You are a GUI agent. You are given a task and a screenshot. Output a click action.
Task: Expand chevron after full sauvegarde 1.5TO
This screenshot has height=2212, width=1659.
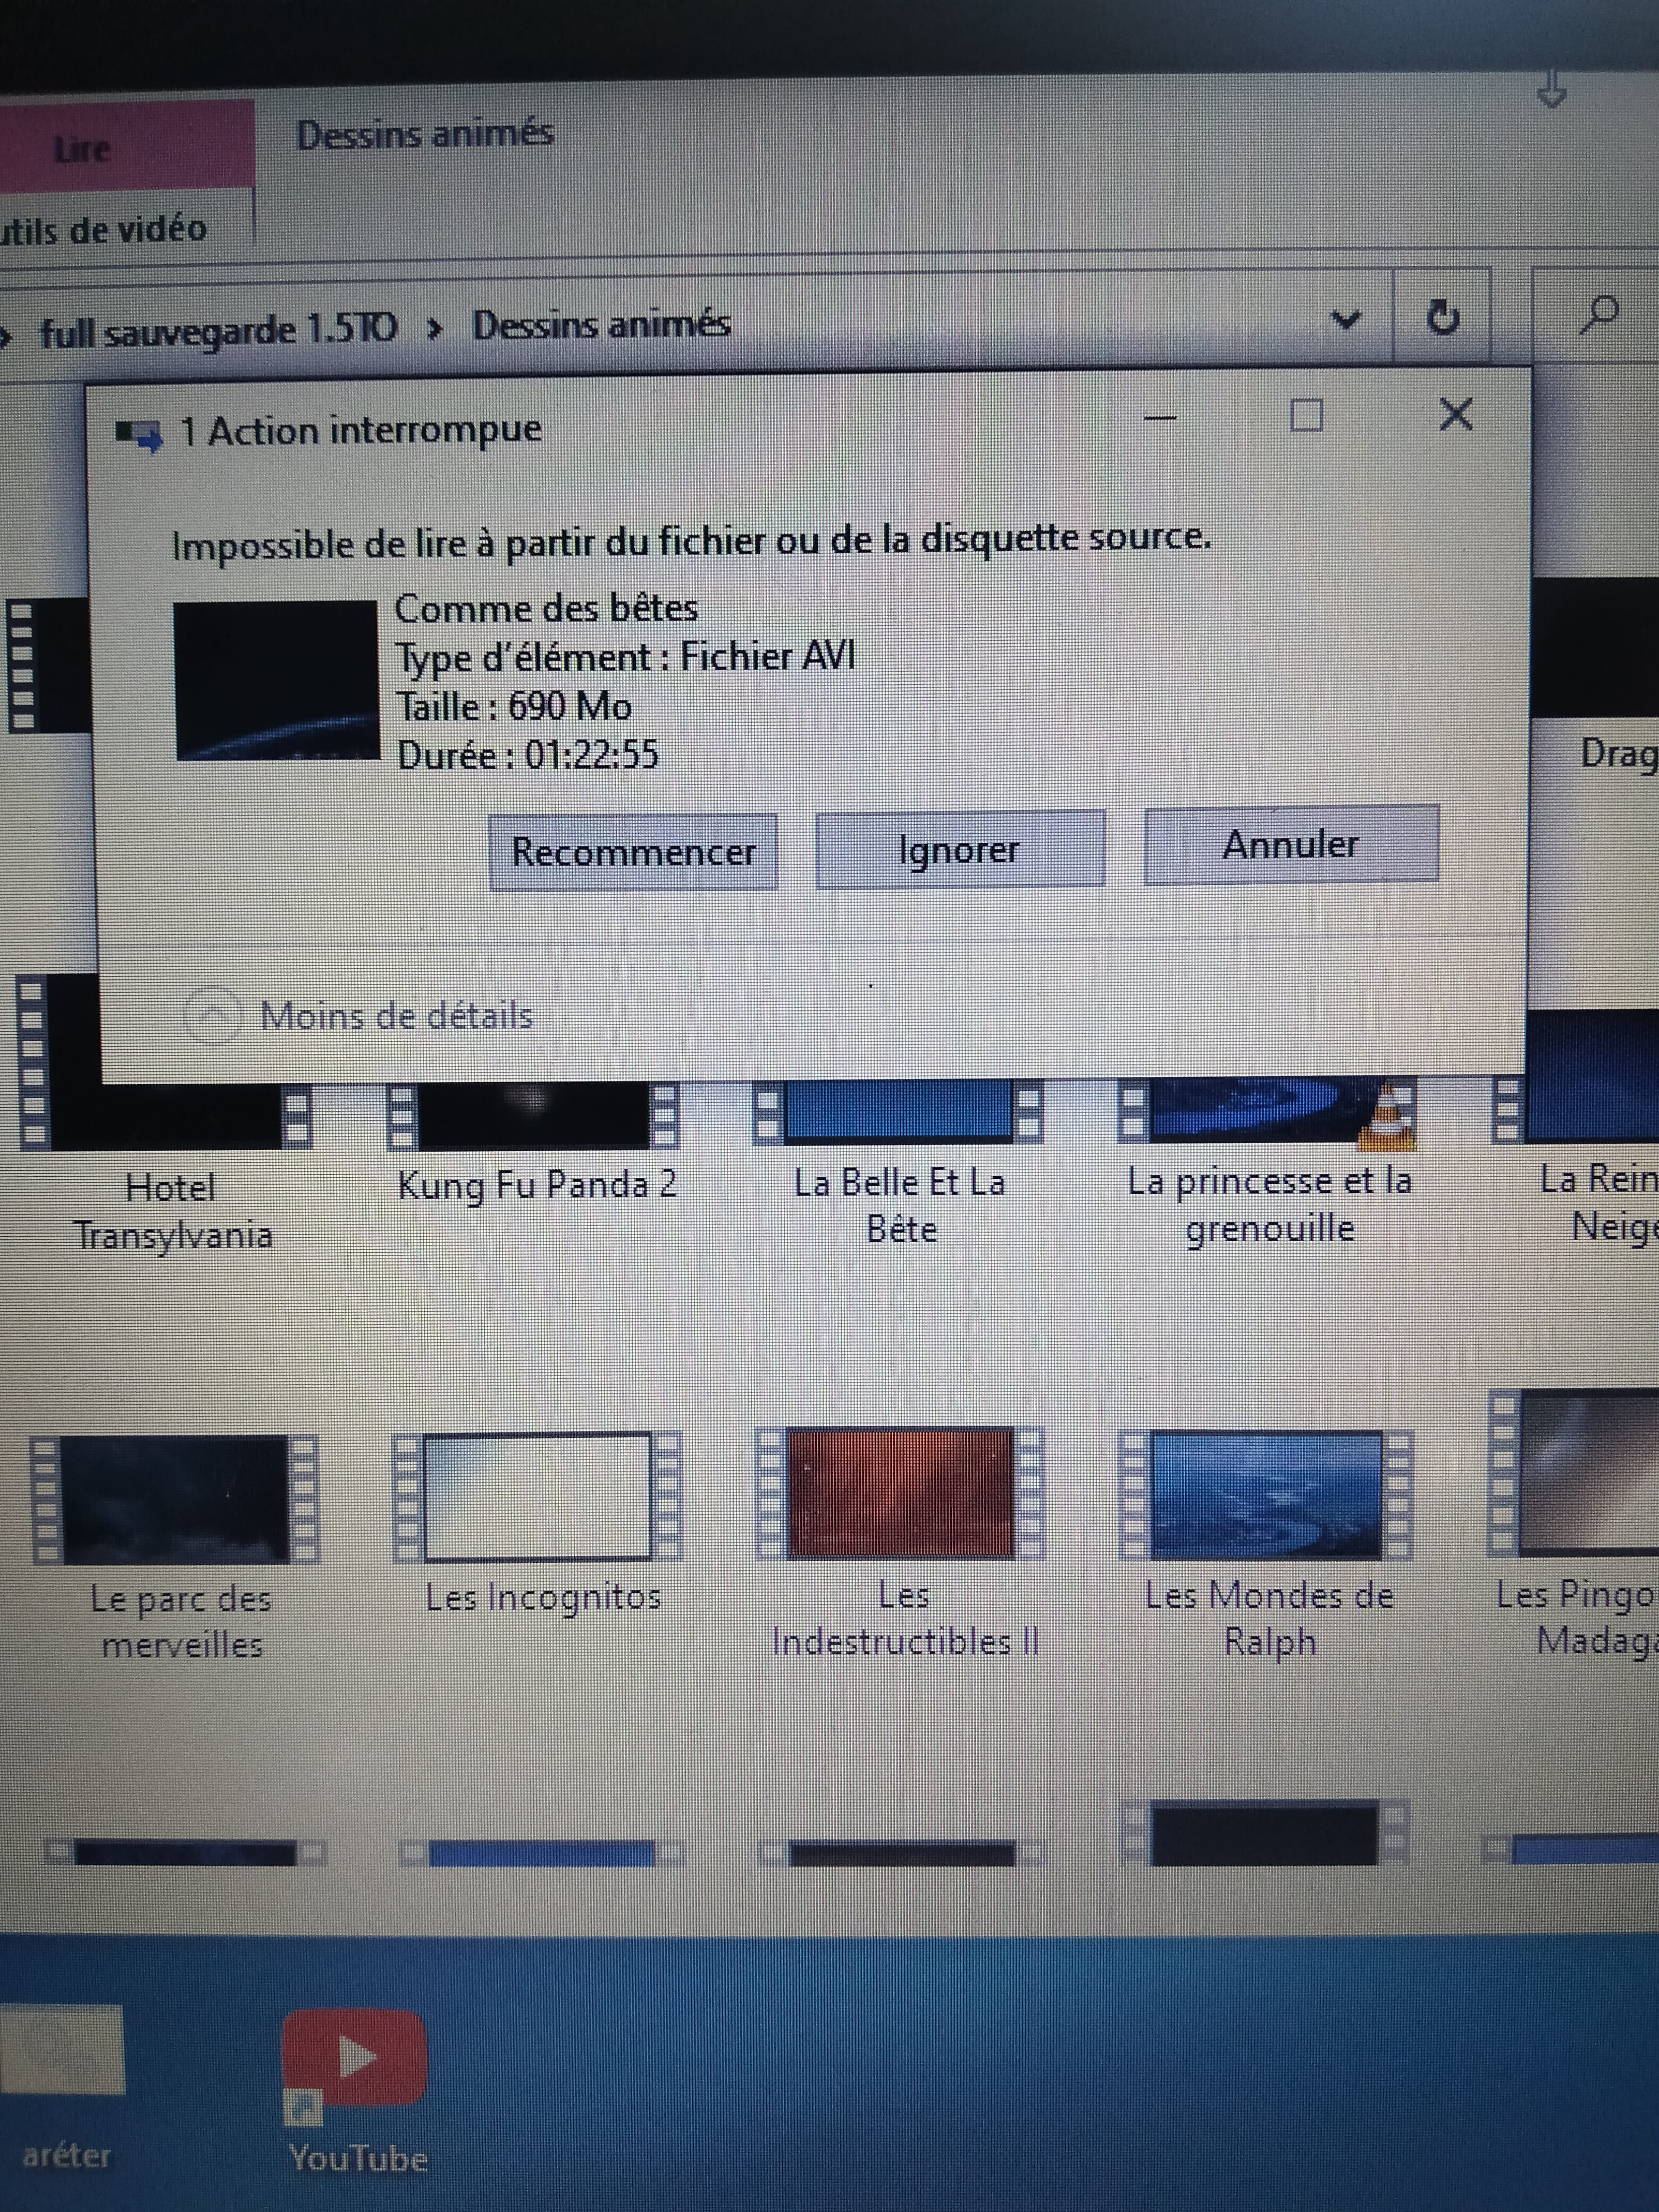(x=434, y=328)
